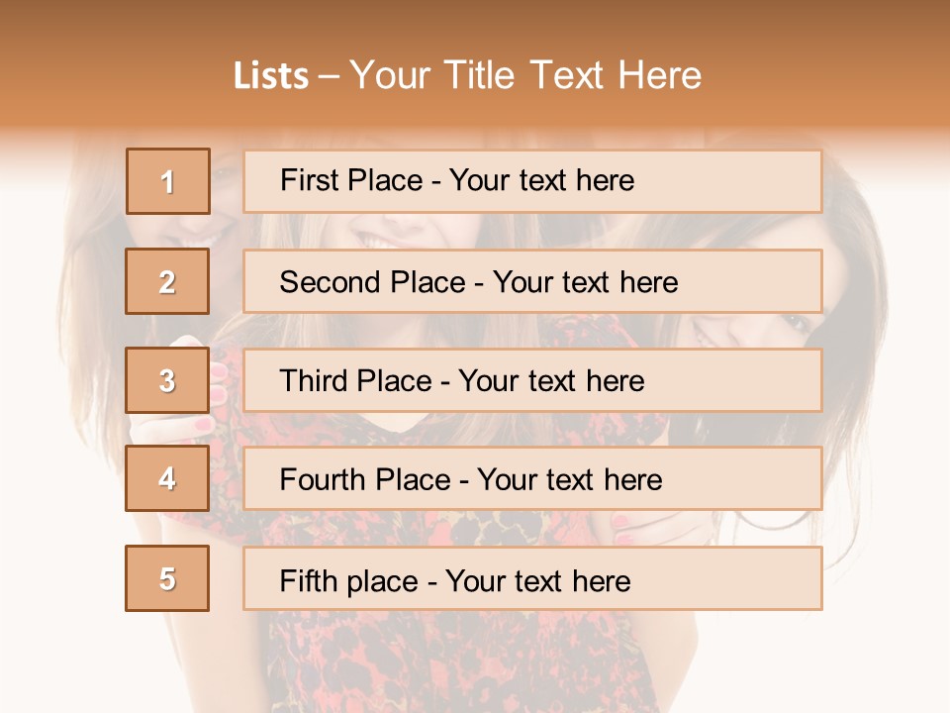The height and width of the screenshot is (713, 950).
Task: Click the woman's eye in background photo
Action: (x=795, y=324)
